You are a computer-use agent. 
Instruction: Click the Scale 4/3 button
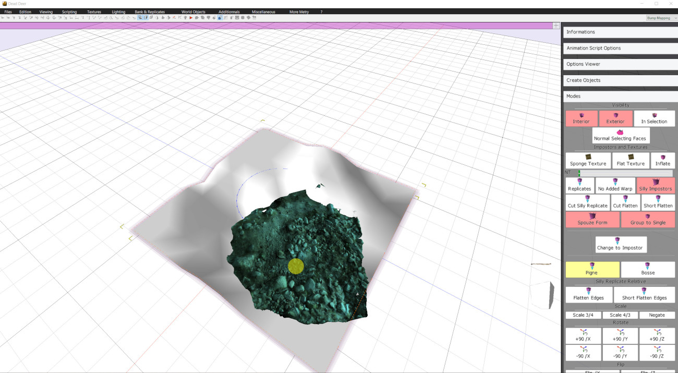click(x=620, y=315)
